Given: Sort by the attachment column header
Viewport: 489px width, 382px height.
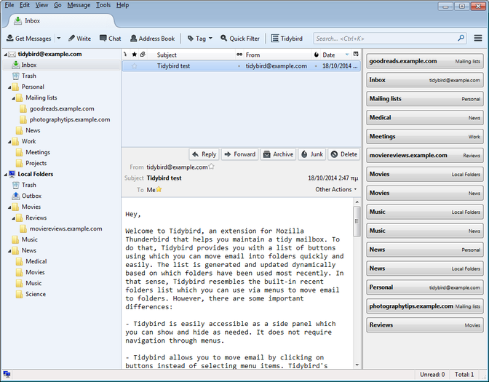Looking at the screenshot, I should [x=143, y=55].
